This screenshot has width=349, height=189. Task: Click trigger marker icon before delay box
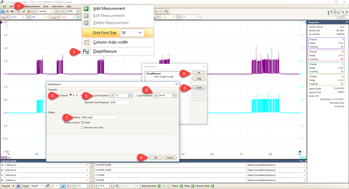pyautogui.click(x=116, y=186)
